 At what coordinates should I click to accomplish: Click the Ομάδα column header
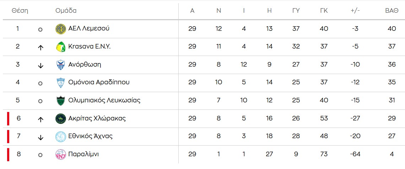click(x=66, y=11)
